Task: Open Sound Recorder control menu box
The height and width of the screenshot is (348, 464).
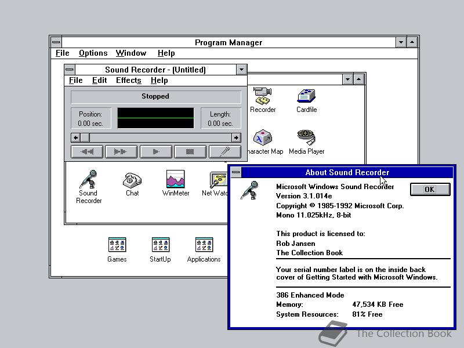Action: (x=70, y=70)
